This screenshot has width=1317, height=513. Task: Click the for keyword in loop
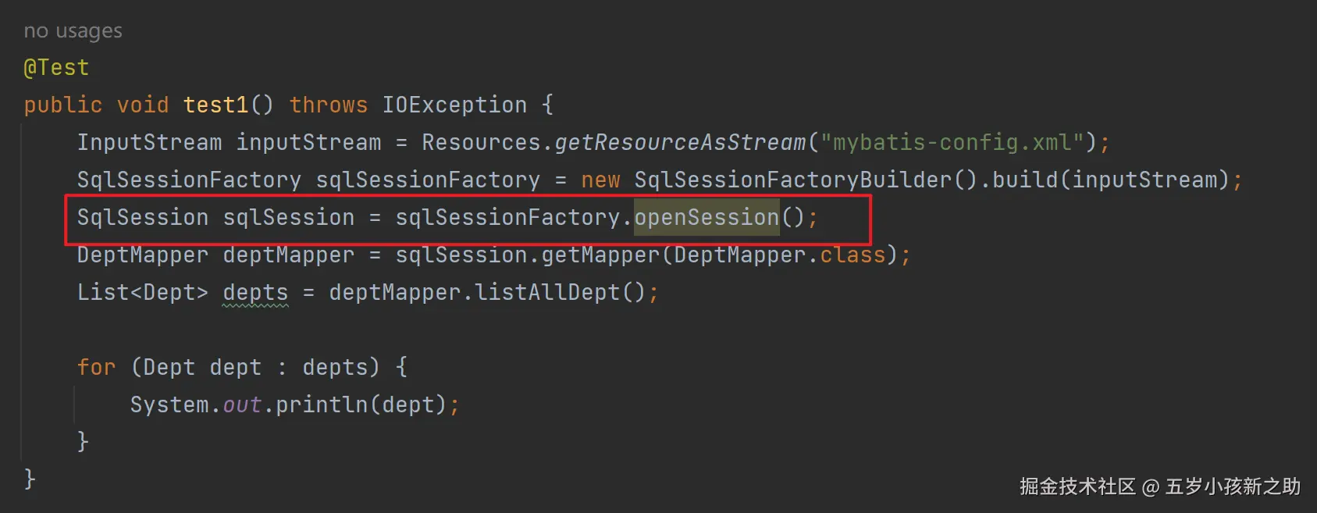pyautogui.click(x=96, y=367)
